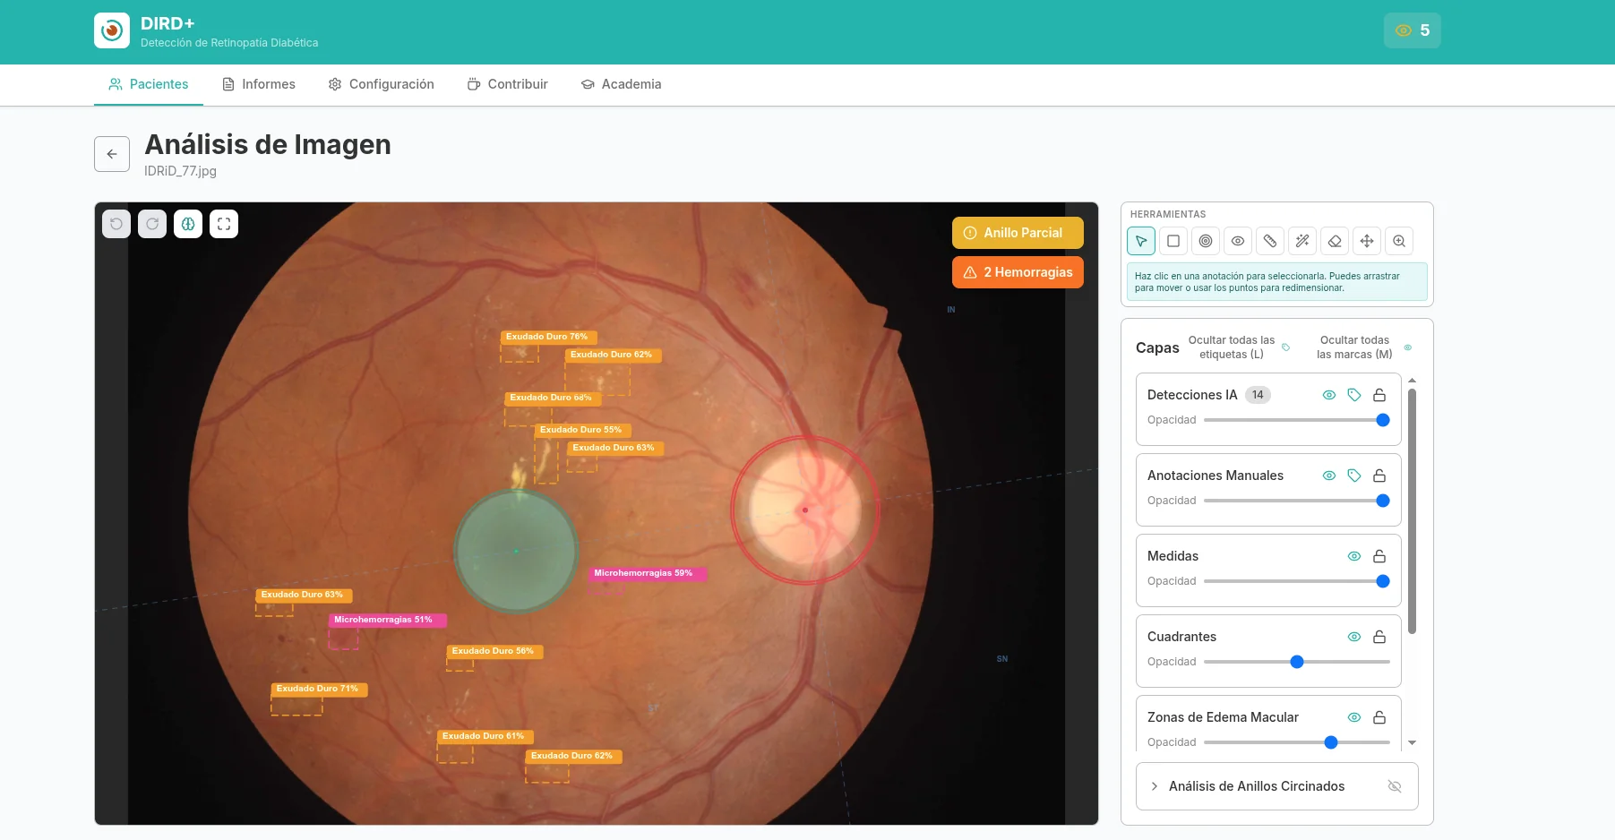The height and width of the screenshot is (840, 1615).
Task: Select the magic wand tool
Action: click(x=1302, y=241)
